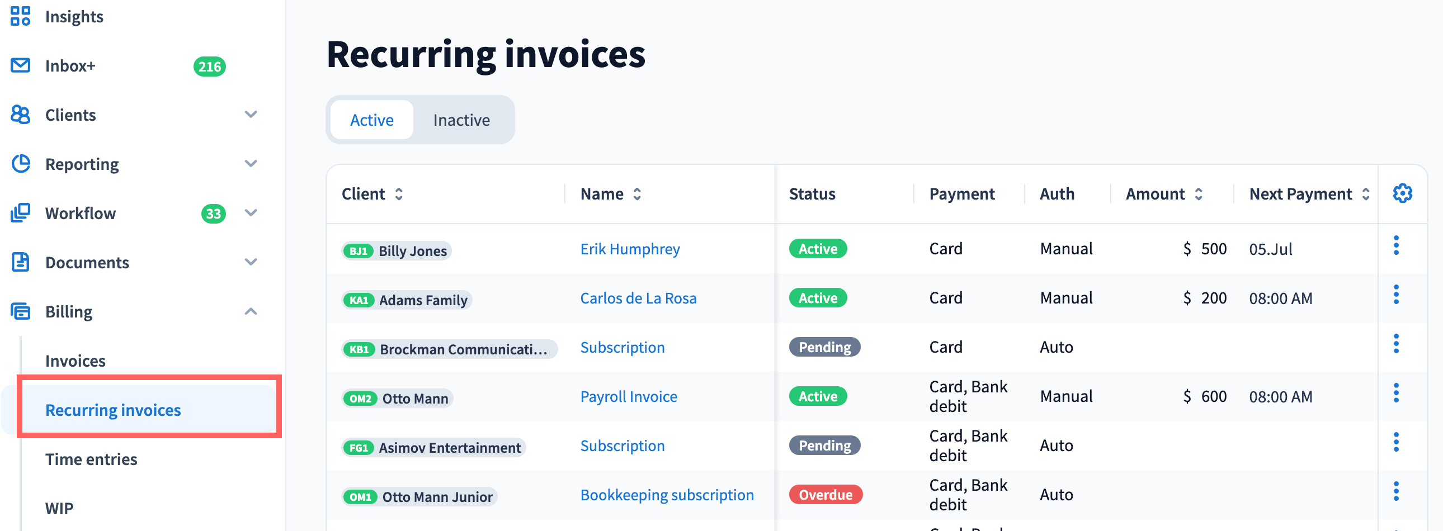1443x531 pixels.
Task: Click the Insights grid icon
Action: (x=20, y=16)
